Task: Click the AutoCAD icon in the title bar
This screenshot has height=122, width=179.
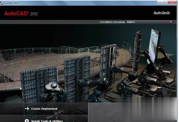Action: pos(2,2)
